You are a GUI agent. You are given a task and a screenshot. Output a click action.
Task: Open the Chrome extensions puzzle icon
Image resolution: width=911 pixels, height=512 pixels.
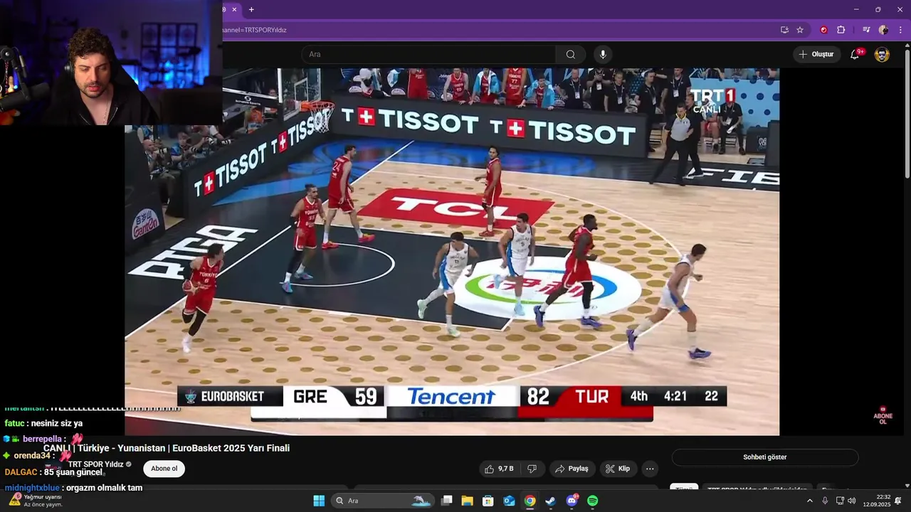(x=841, y=30)
